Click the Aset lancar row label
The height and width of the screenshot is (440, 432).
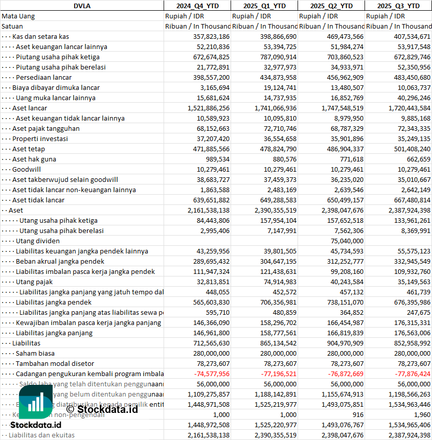point(30,108)
